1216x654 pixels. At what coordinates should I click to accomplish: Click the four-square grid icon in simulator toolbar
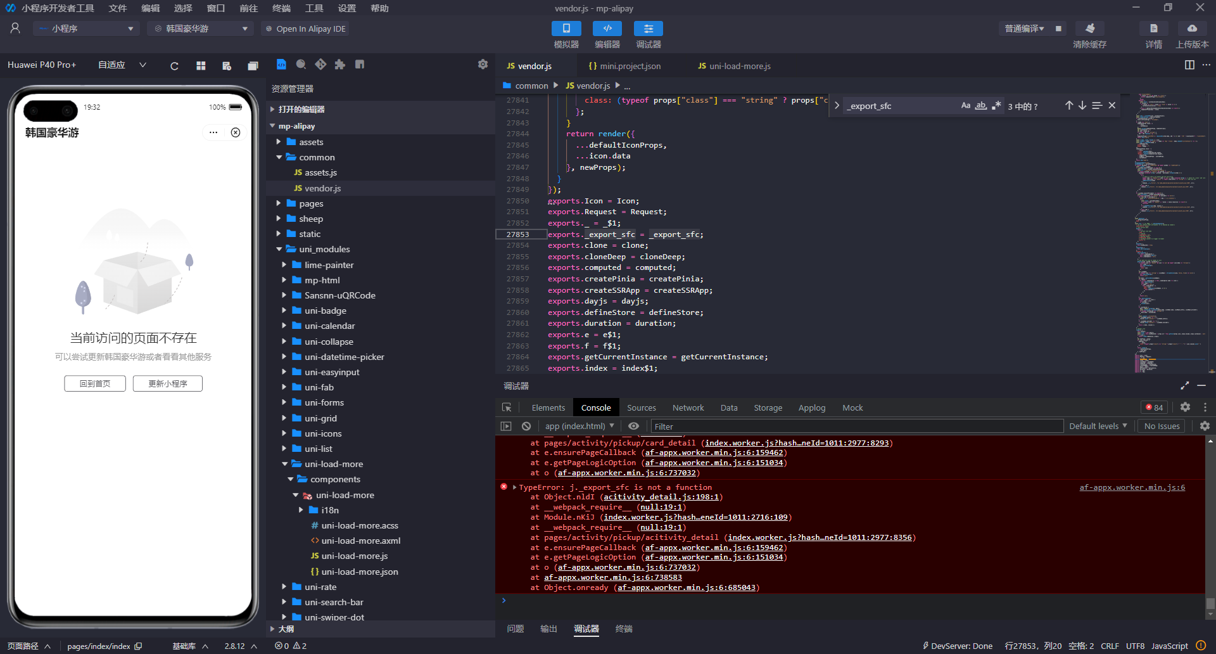(201, 65)
